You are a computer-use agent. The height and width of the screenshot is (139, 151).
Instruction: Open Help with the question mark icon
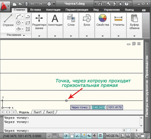pyautogui.click(x=126, y=4)
